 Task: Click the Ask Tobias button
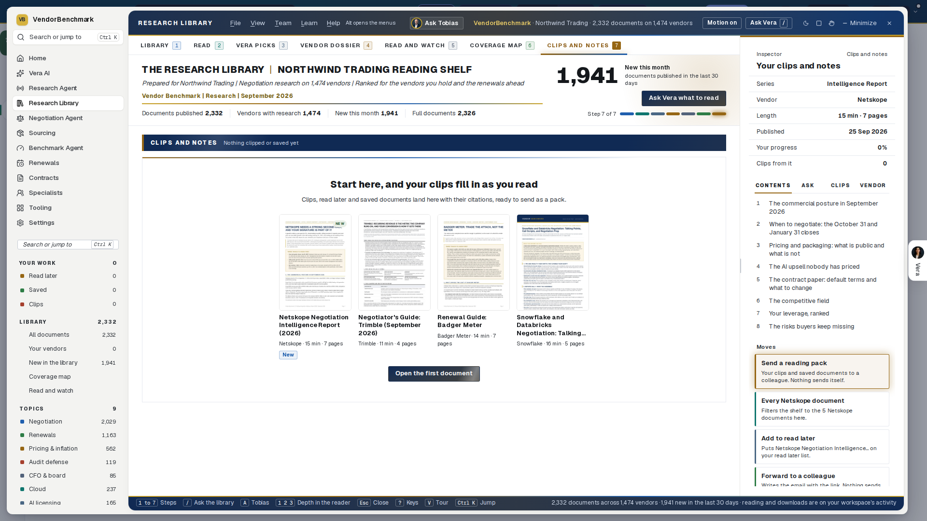click(436, 23)
